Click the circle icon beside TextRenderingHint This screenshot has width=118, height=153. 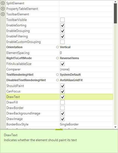(x=57, y=75)
